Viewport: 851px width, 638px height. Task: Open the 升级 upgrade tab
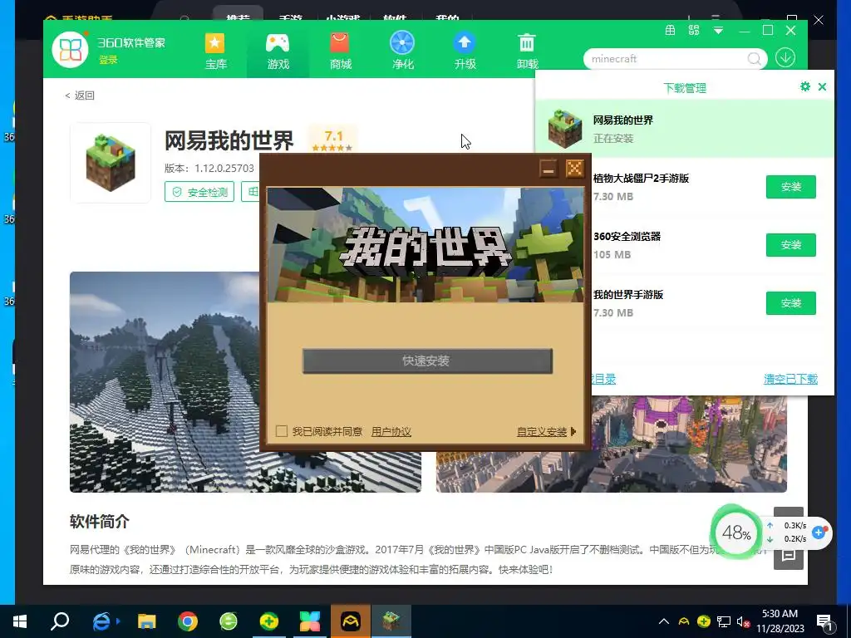[x=465, y=52]
